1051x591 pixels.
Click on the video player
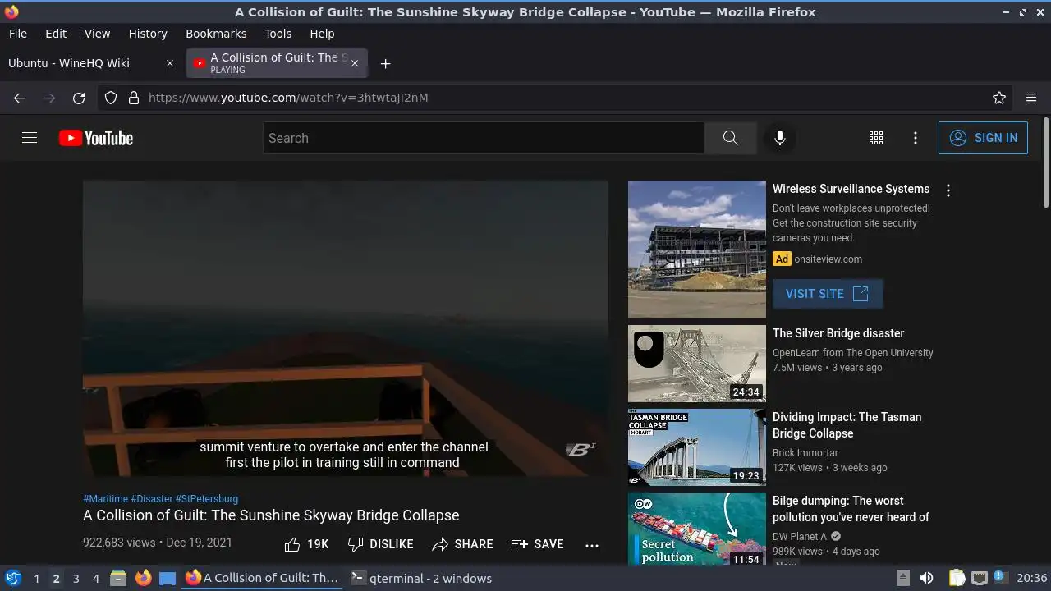(x=346, y=328)
